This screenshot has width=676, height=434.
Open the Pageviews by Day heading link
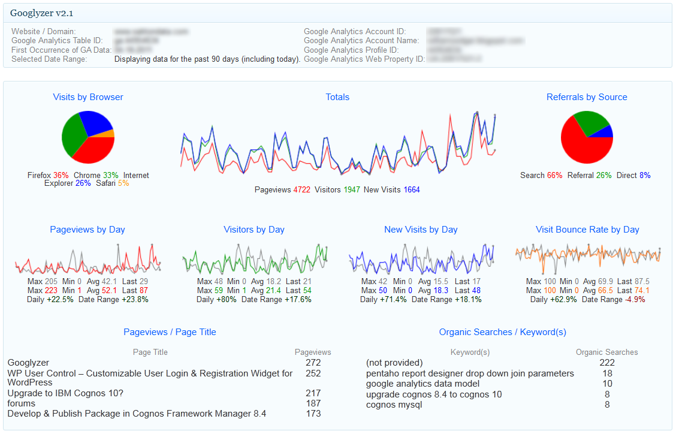pos(87,230)
